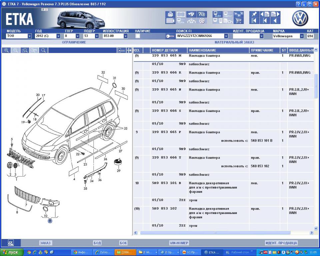320x256 pixels.
Task: Click the part 1T0 853 666 T
Action: 167,158
